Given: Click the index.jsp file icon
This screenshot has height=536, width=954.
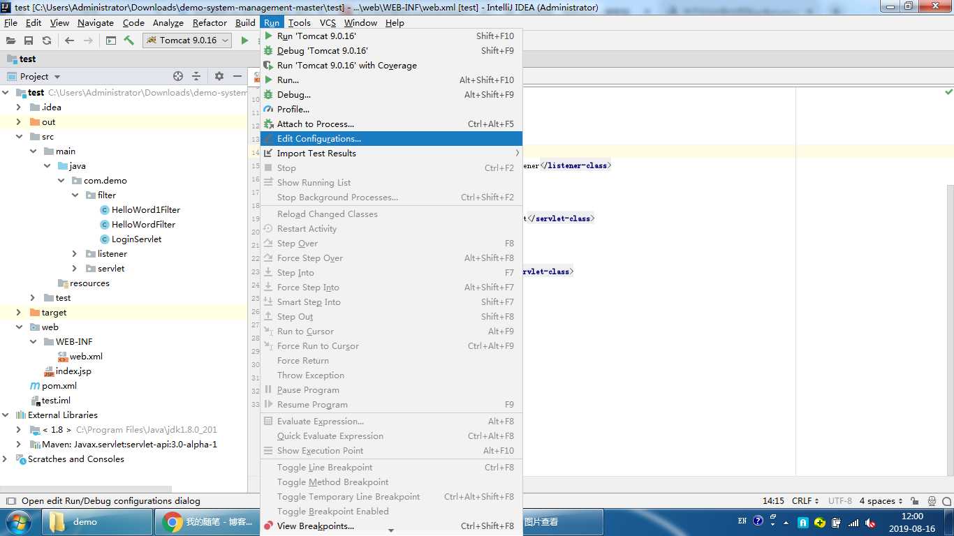Looking at the screenshot, I should coord(49,371).
